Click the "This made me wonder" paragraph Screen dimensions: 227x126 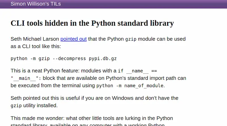92,121
